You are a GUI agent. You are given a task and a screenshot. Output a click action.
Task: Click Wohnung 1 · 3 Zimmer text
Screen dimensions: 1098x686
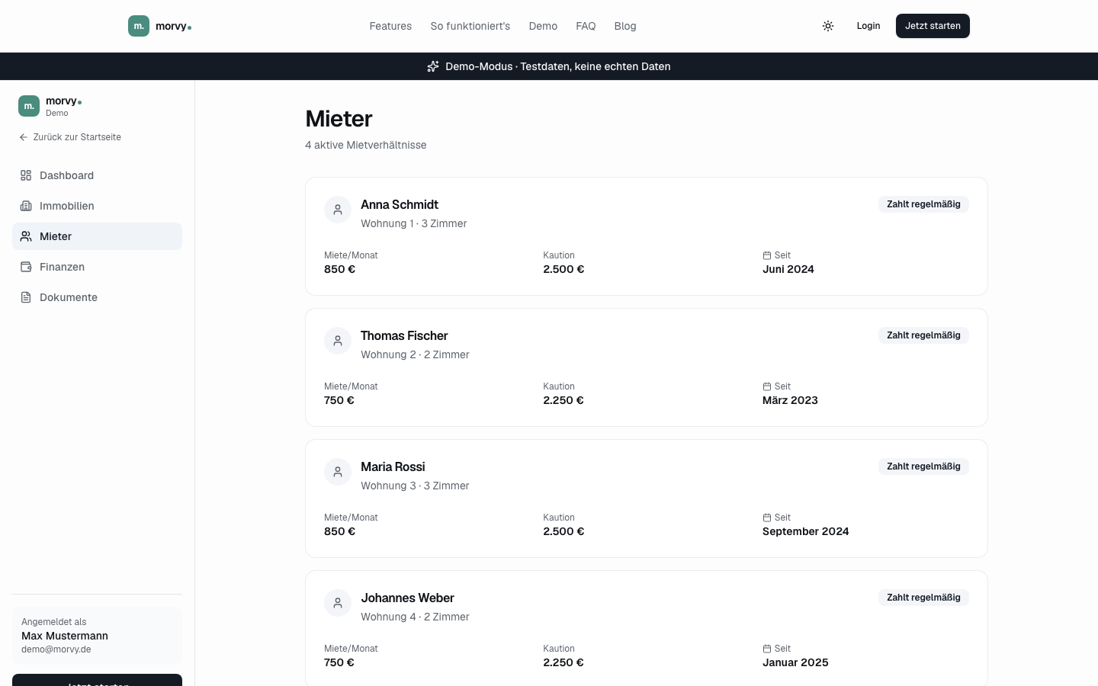click(x=414, y=223)
